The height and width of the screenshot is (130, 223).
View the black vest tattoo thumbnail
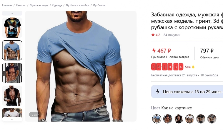[12, 96]
